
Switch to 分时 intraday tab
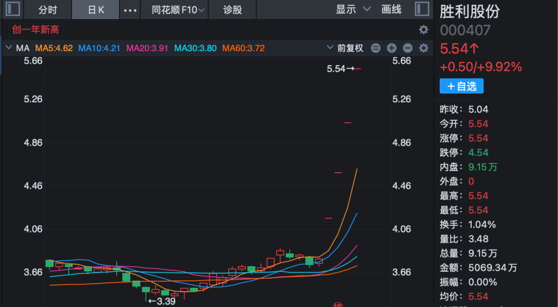pyautogui.click(x=48, y=10)
